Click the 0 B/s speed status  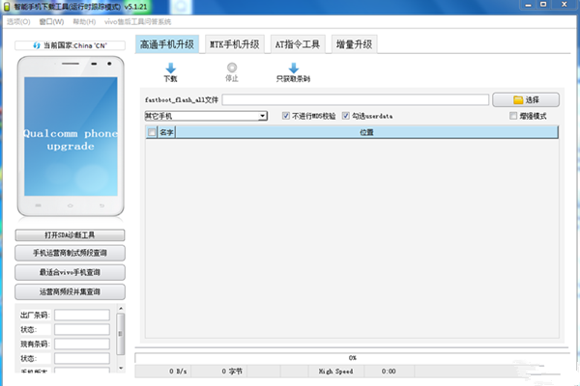(178, 372)
